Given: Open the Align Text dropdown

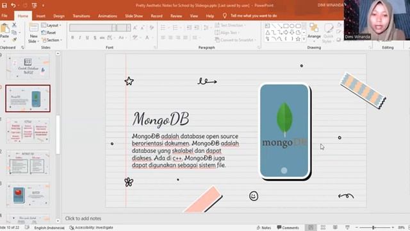Looking at the screenshot, I should [227, 33].
